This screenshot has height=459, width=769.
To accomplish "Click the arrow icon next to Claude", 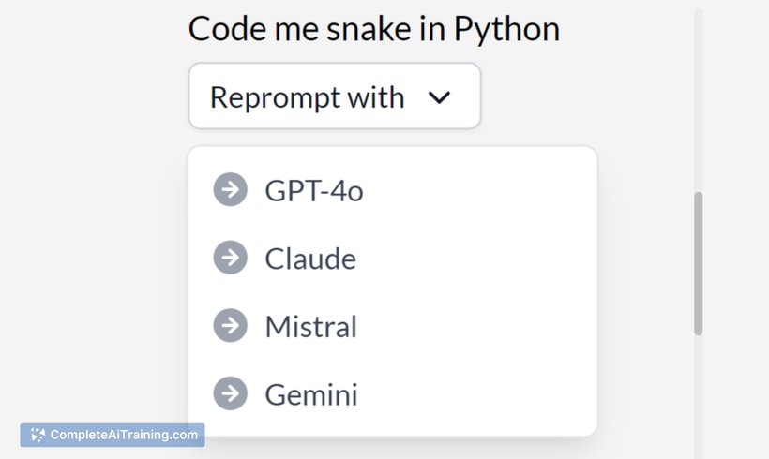I will click(x=230, y=258).
